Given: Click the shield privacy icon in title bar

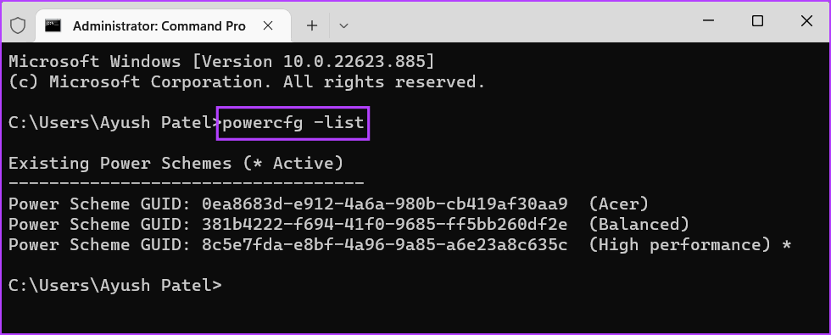Looking at the screenshot, I should pyautogui.click(x=18, y=25).
